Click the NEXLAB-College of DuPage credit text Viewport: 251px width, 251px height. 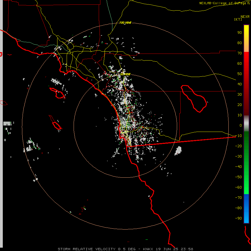click(x=224, y=3)
